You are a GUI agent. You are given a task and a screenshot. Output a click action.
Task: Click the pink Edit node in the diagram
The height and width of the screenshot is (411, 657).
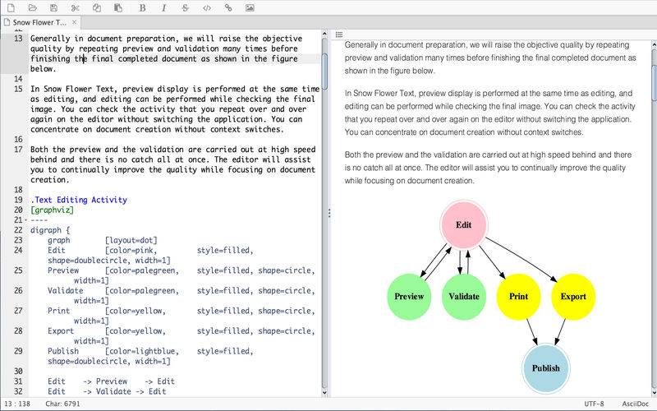pos(464,224)
